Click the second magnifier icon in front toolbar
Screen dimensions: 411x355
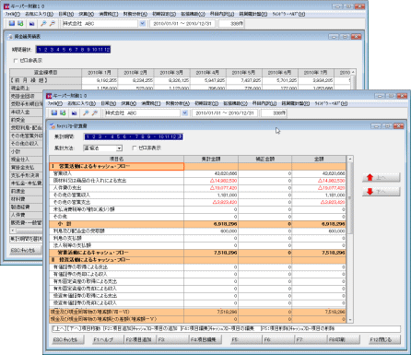point(94,113)
